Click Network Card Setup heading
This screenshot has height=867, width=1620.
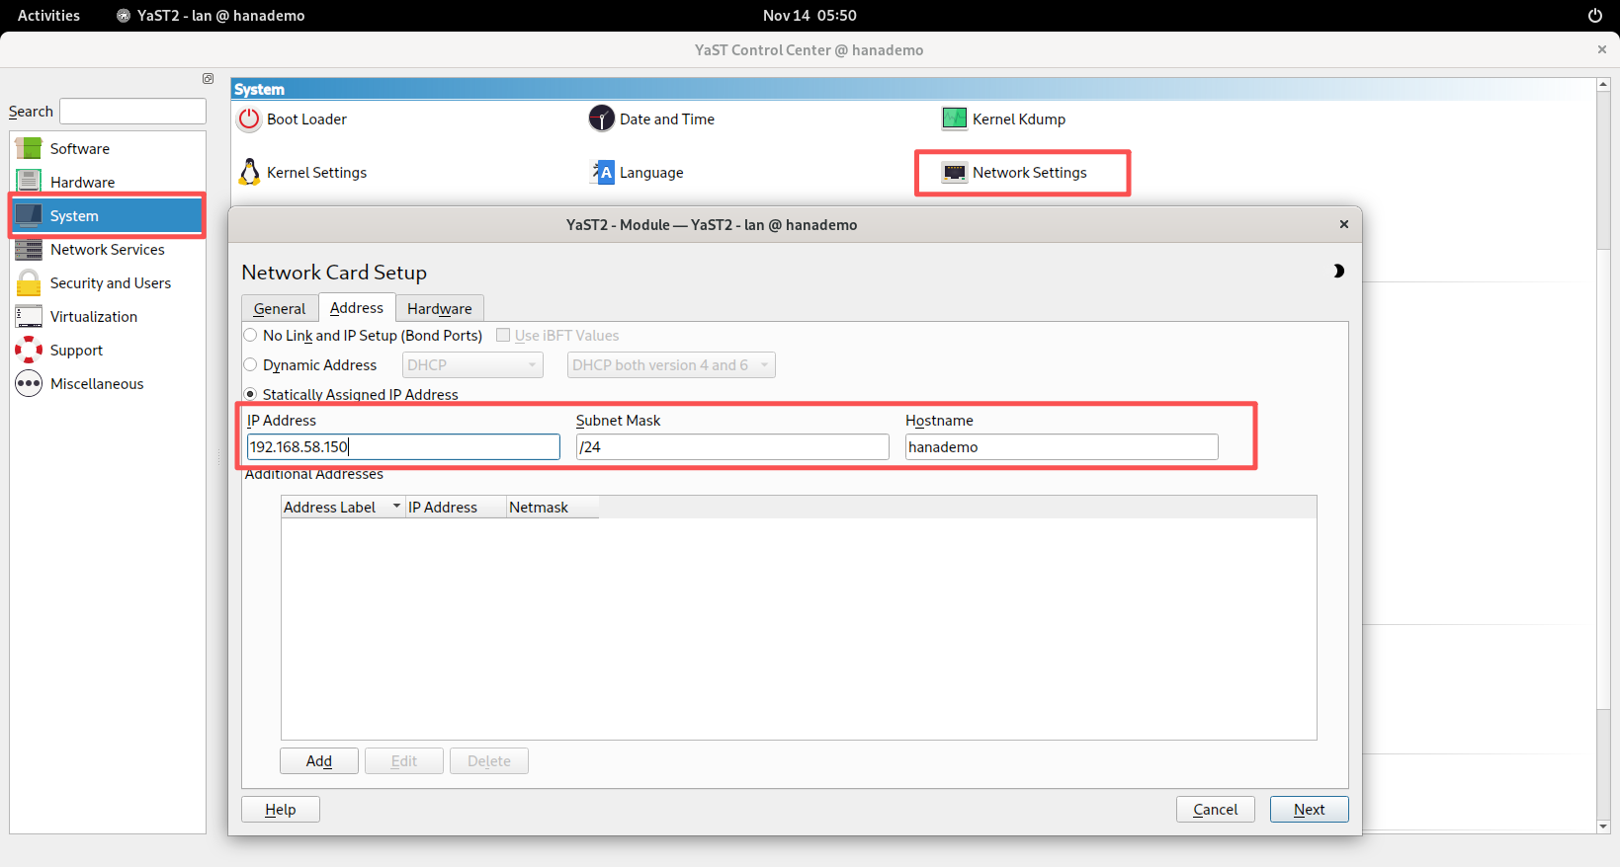(x=334, y=273)
